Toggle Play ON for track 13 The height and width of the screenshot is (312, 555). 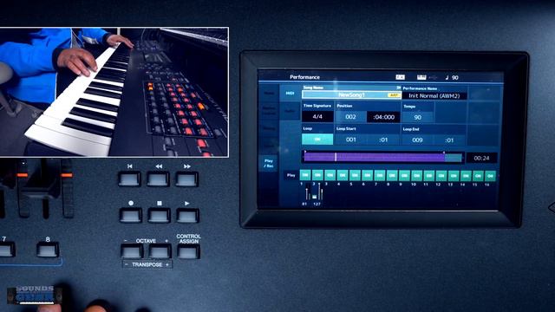pos(454,176)
